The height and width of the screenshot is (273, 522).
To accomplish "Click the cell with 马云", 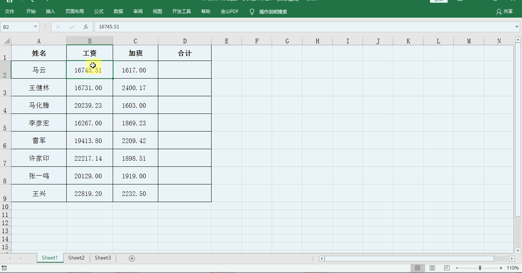I will coord(39,70).
